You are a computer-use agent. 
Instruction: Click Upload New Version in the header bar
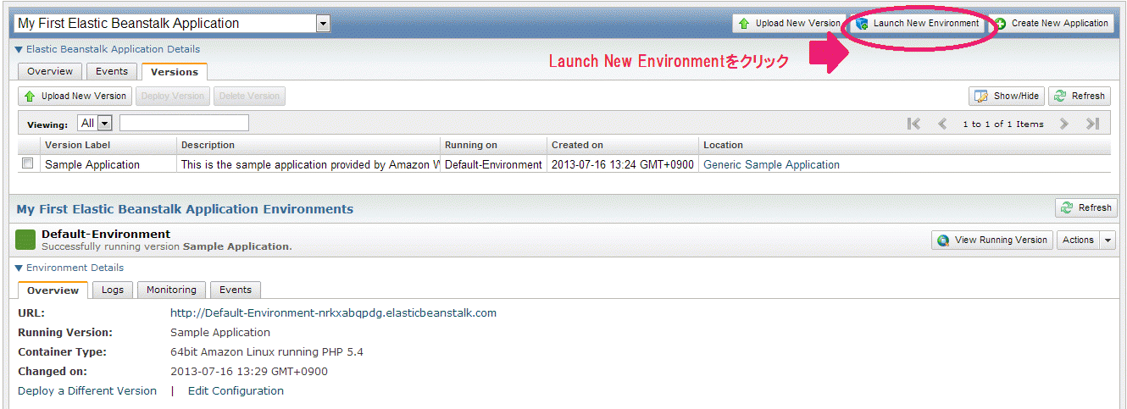click(789, 24)
